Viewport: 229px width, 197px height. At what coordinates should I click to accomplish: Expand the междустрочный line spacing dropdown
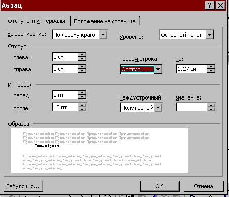tap(158, 108)
